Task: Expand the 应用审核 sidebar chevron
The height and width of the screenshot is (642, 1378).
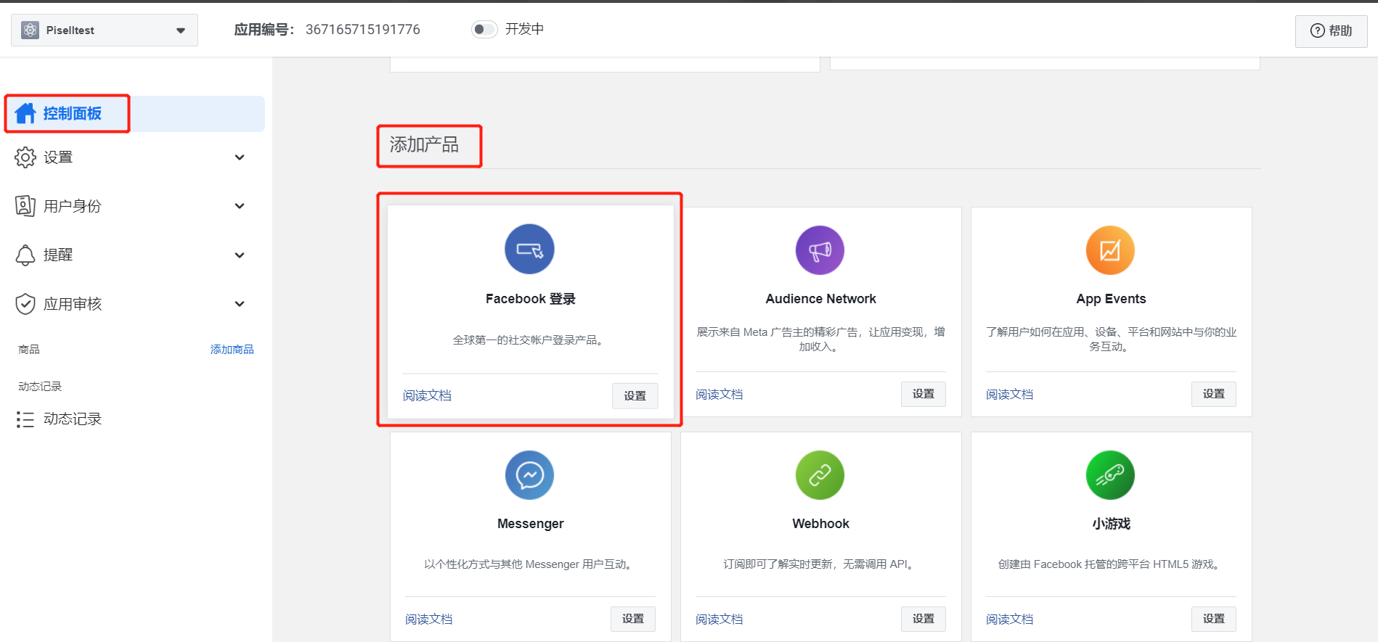Action: (240, 304)
